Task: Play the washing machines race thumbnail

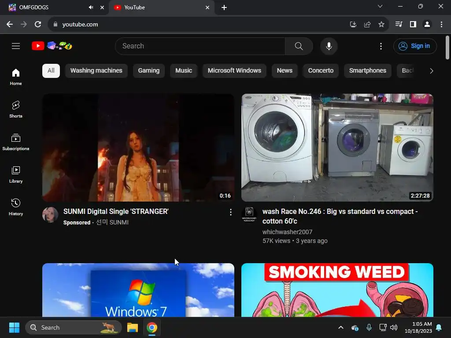Action: pyautogui.click(x=337, y=148)
